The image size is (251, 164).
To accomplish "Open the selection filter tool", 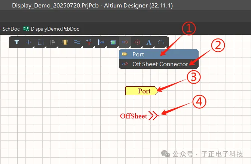I will (x=17, y=42).
